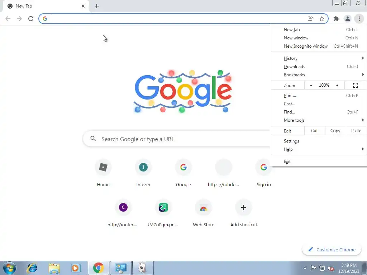The width and height of the screenshot is (367, 275).
Task: Open the Action Center flag tray icon
Action: [313, 268]
